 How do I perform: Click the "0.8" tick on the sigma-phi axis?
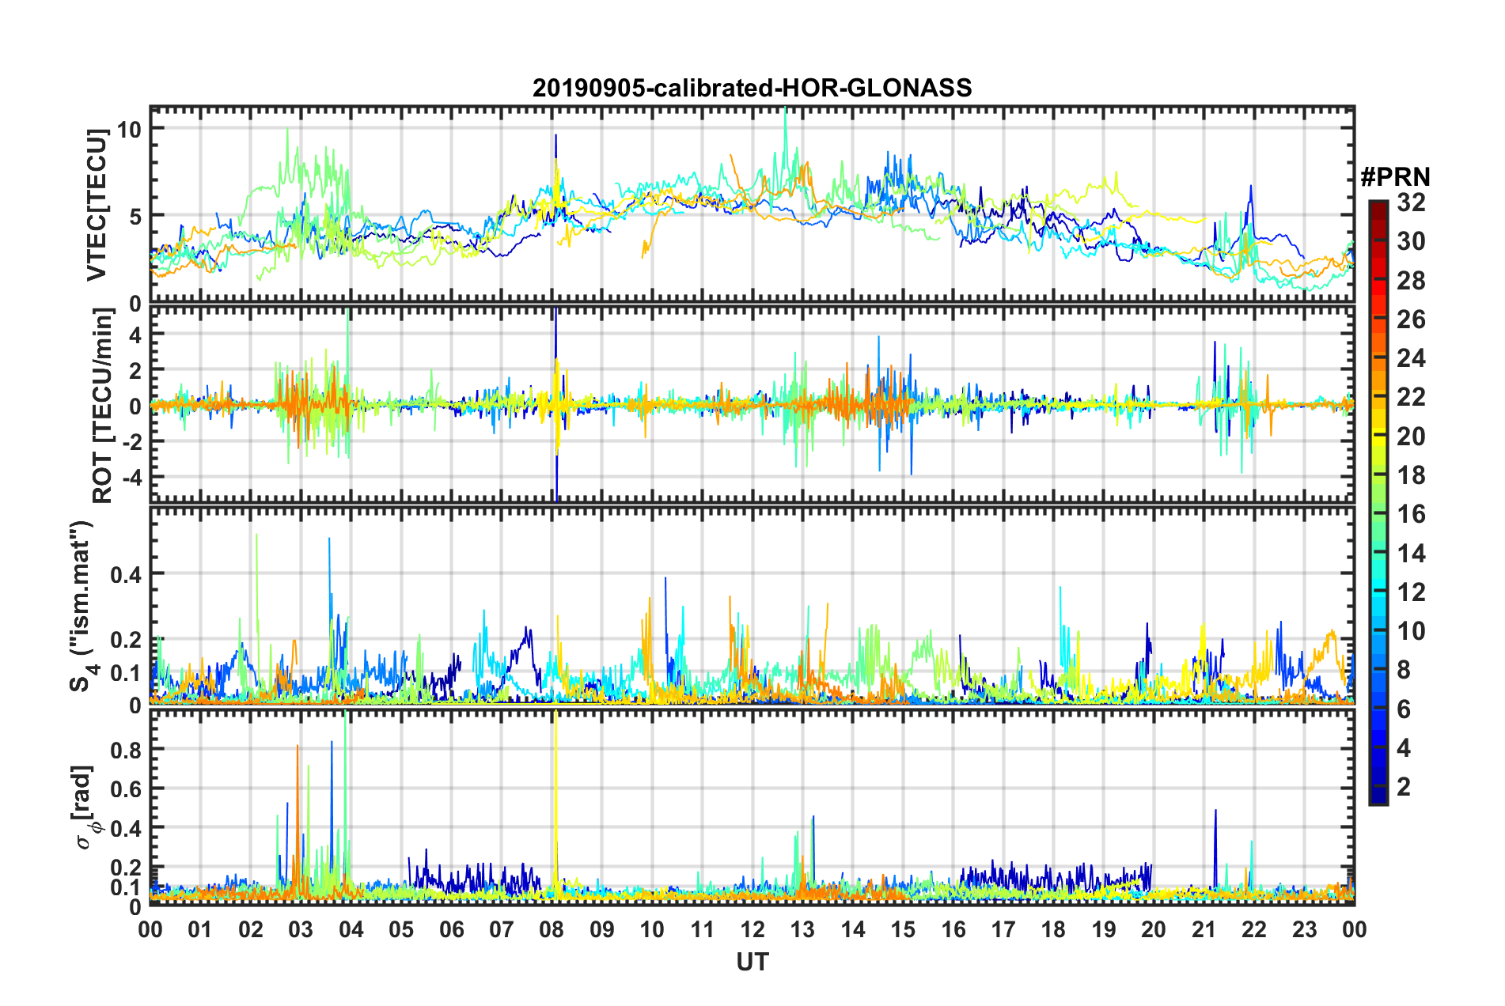coord(126,749)
